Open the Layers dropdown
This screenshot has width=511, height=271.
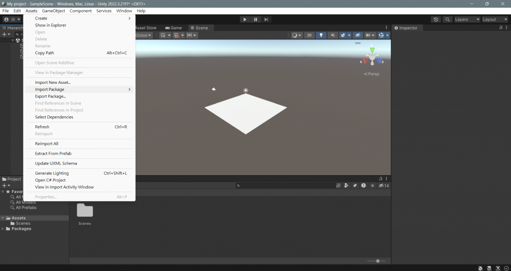(x=467, y=19)
